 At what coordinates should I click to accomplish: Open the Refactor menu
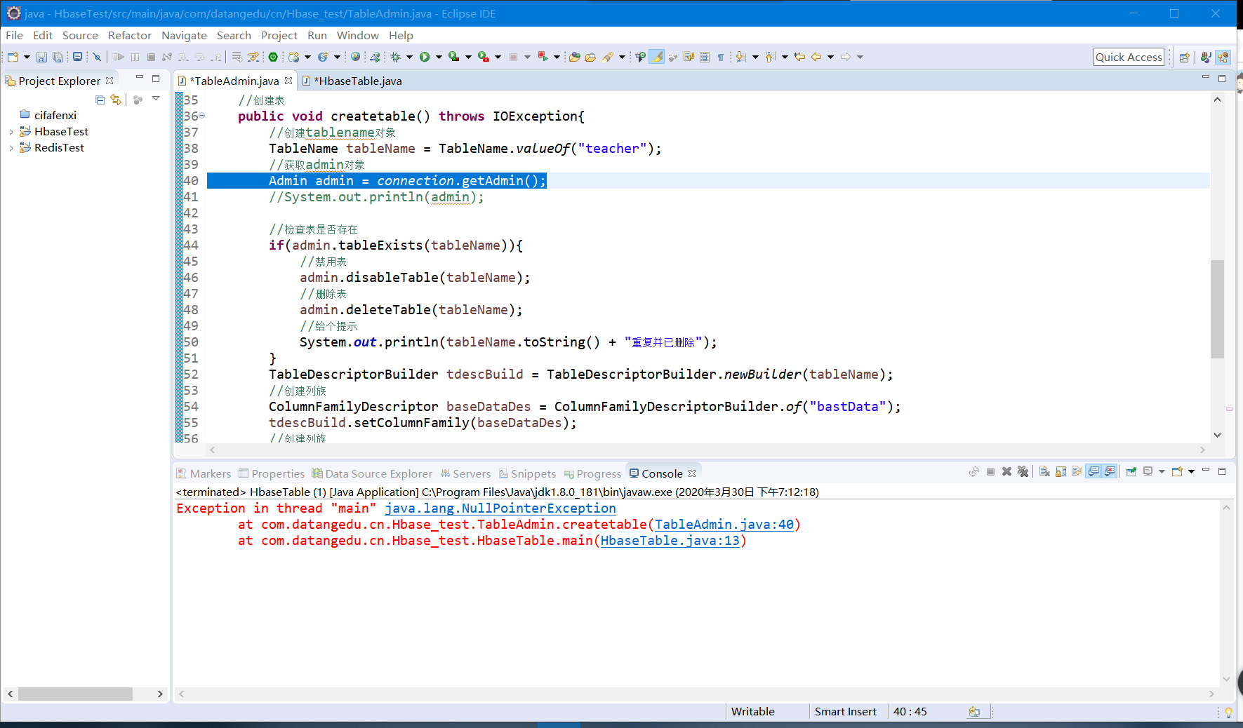click(130, 35)
